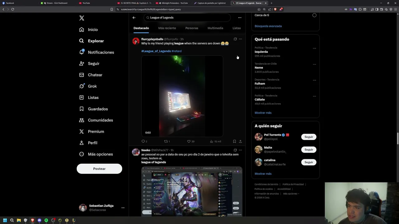View stats of flurryplaysballs post

click(x=215, y=141)
